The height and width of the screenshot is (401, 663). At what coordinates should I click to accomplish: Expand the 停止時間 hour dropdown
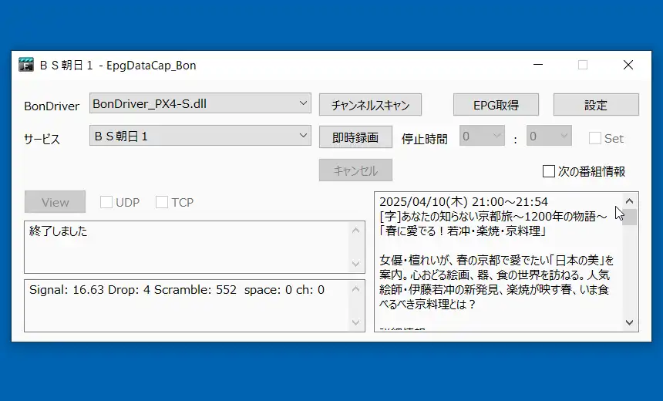pos(482,136)
